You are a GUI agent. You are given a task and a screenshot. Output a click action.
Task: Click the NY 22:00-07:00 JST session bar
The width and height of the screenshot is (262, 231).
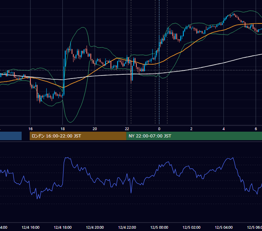click(x=194, y=136)
